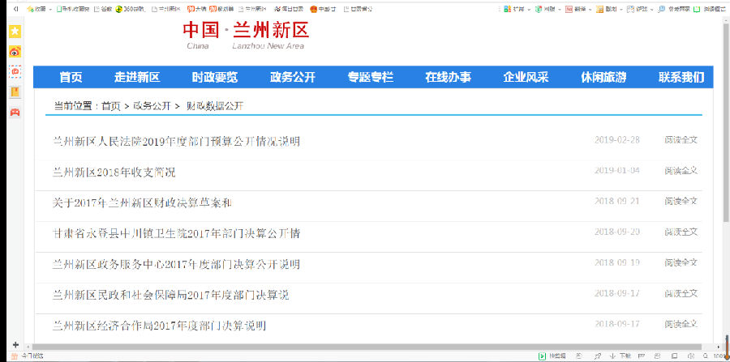Go to the 首页 navigation tab
The width and height of the screenshot is (730, 362).
coord(71,78)
